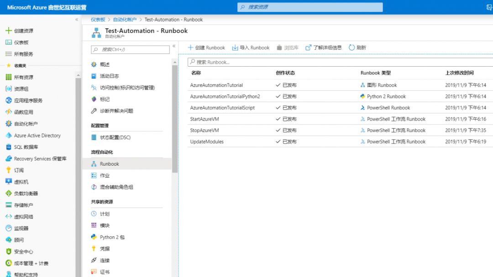The width and height of the screenshot is (493, 277).
Task: Click the top search resources field
Action: [x=310, y=7]
